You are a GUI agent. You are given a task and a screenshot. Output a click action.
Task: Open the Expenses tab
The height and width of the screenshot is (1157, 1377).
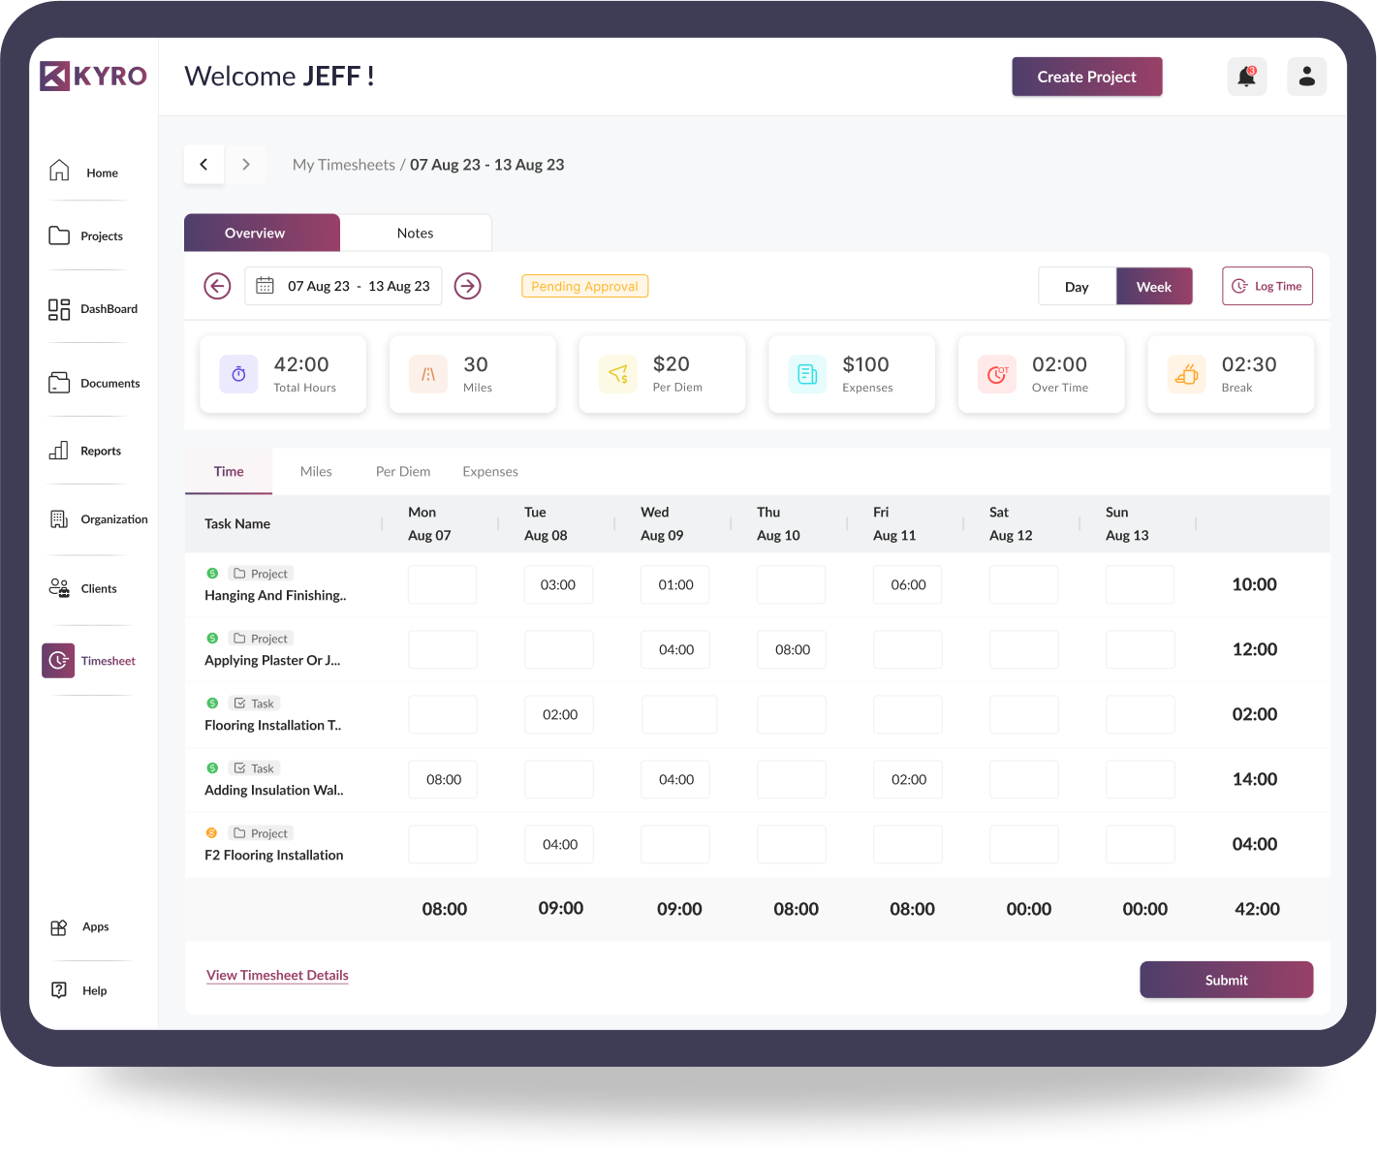489,472
